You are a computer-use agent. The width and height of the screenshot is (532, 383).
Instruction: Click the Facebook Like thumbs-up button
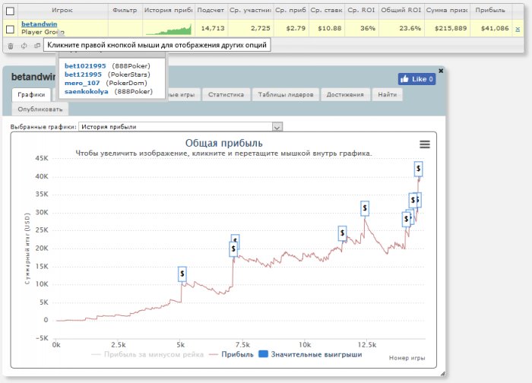[416, 79]
